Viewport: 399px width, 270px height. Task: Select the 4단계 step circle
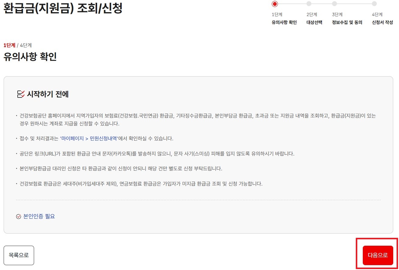pyautogui.click(x=374, y=4)
